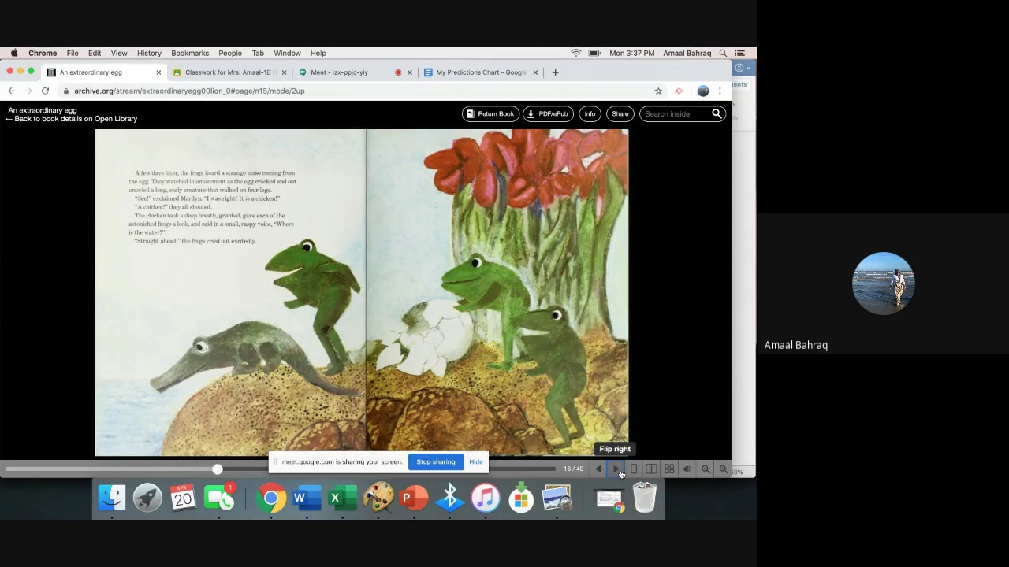Click the Wi-Fi status icon

pos(576,54)
